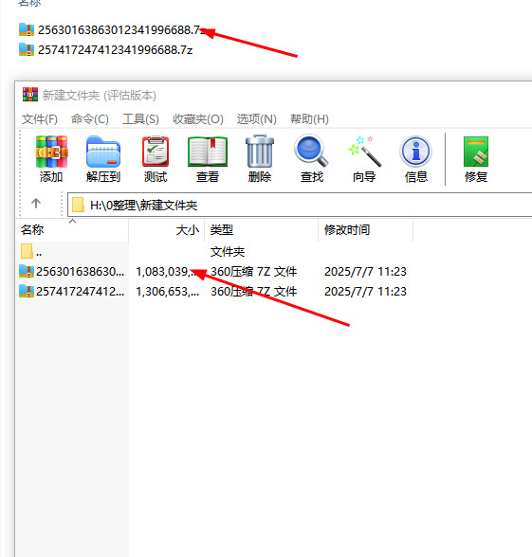Open the 收藏夹(O) favorites menu
This screenshot has height=557, width=532.
click(197, 119)
